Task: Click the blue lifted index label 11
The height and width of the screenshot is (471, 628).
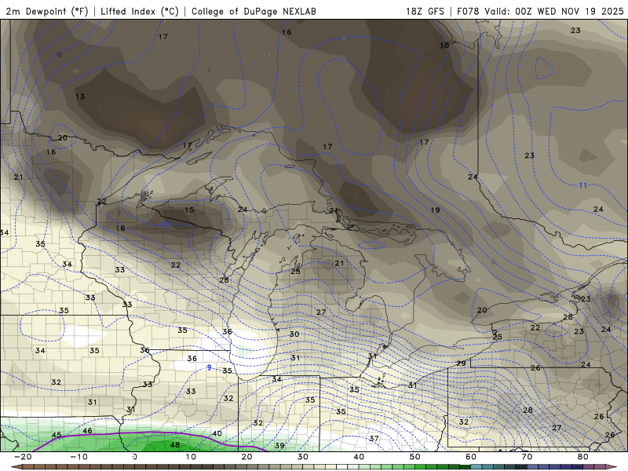Action: [582, 185]
